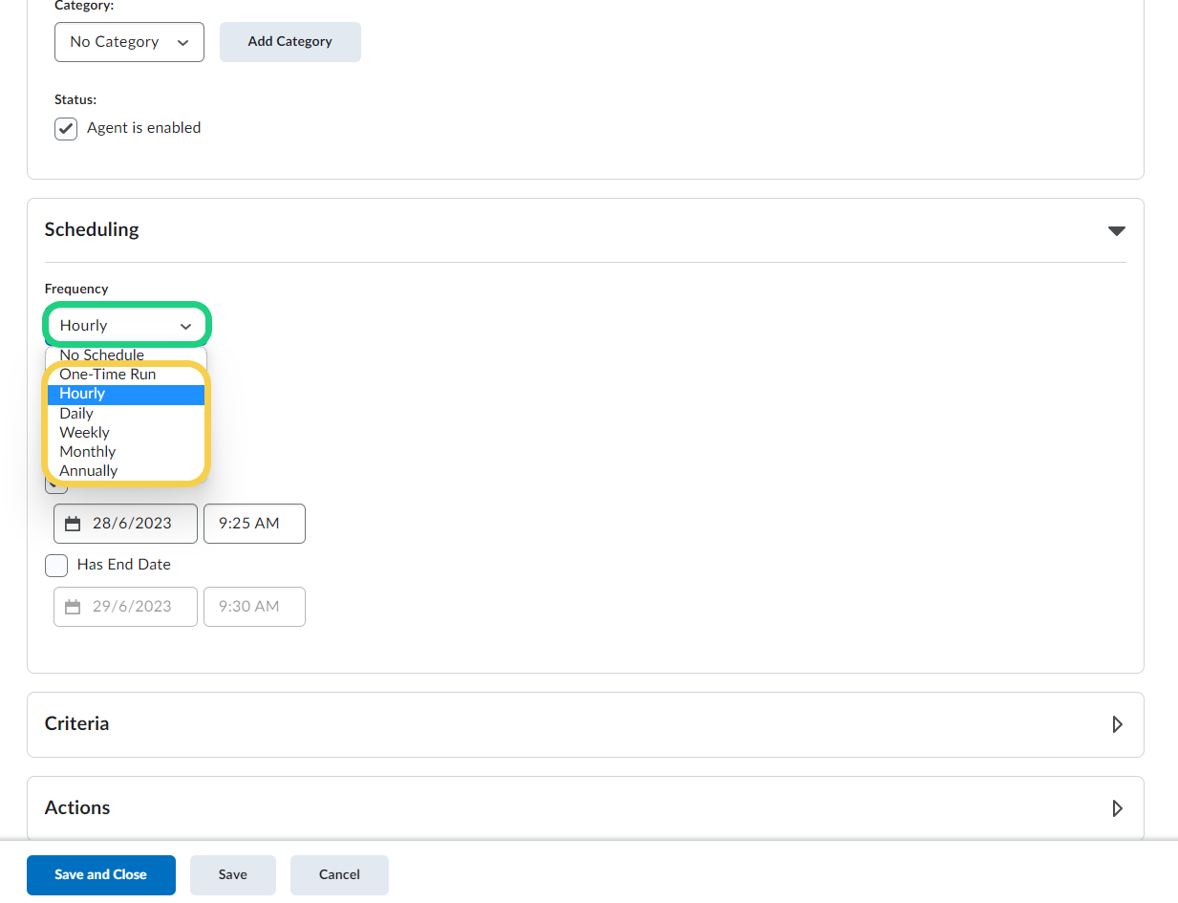Click Save and Close button

pos(101,874)
